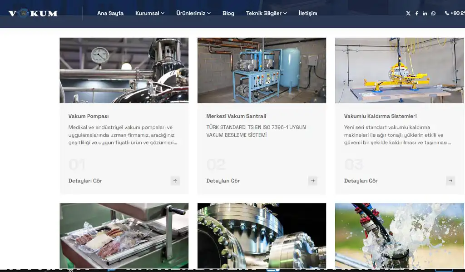
Task: Click the WhatsApp icon in header
Action: pyautogui.click(x=433, y=14)
